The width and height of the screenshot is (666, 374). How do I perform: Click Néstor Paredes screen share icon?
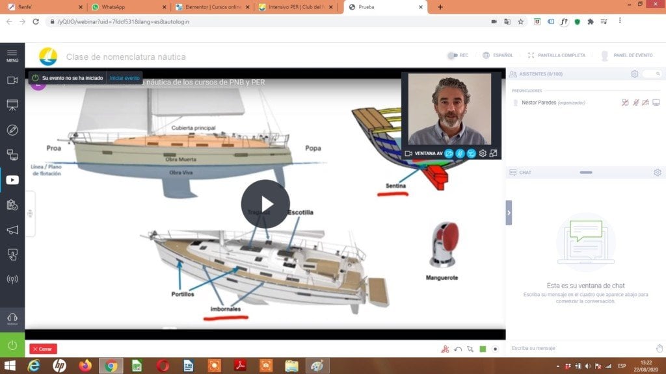click(656, 103)
